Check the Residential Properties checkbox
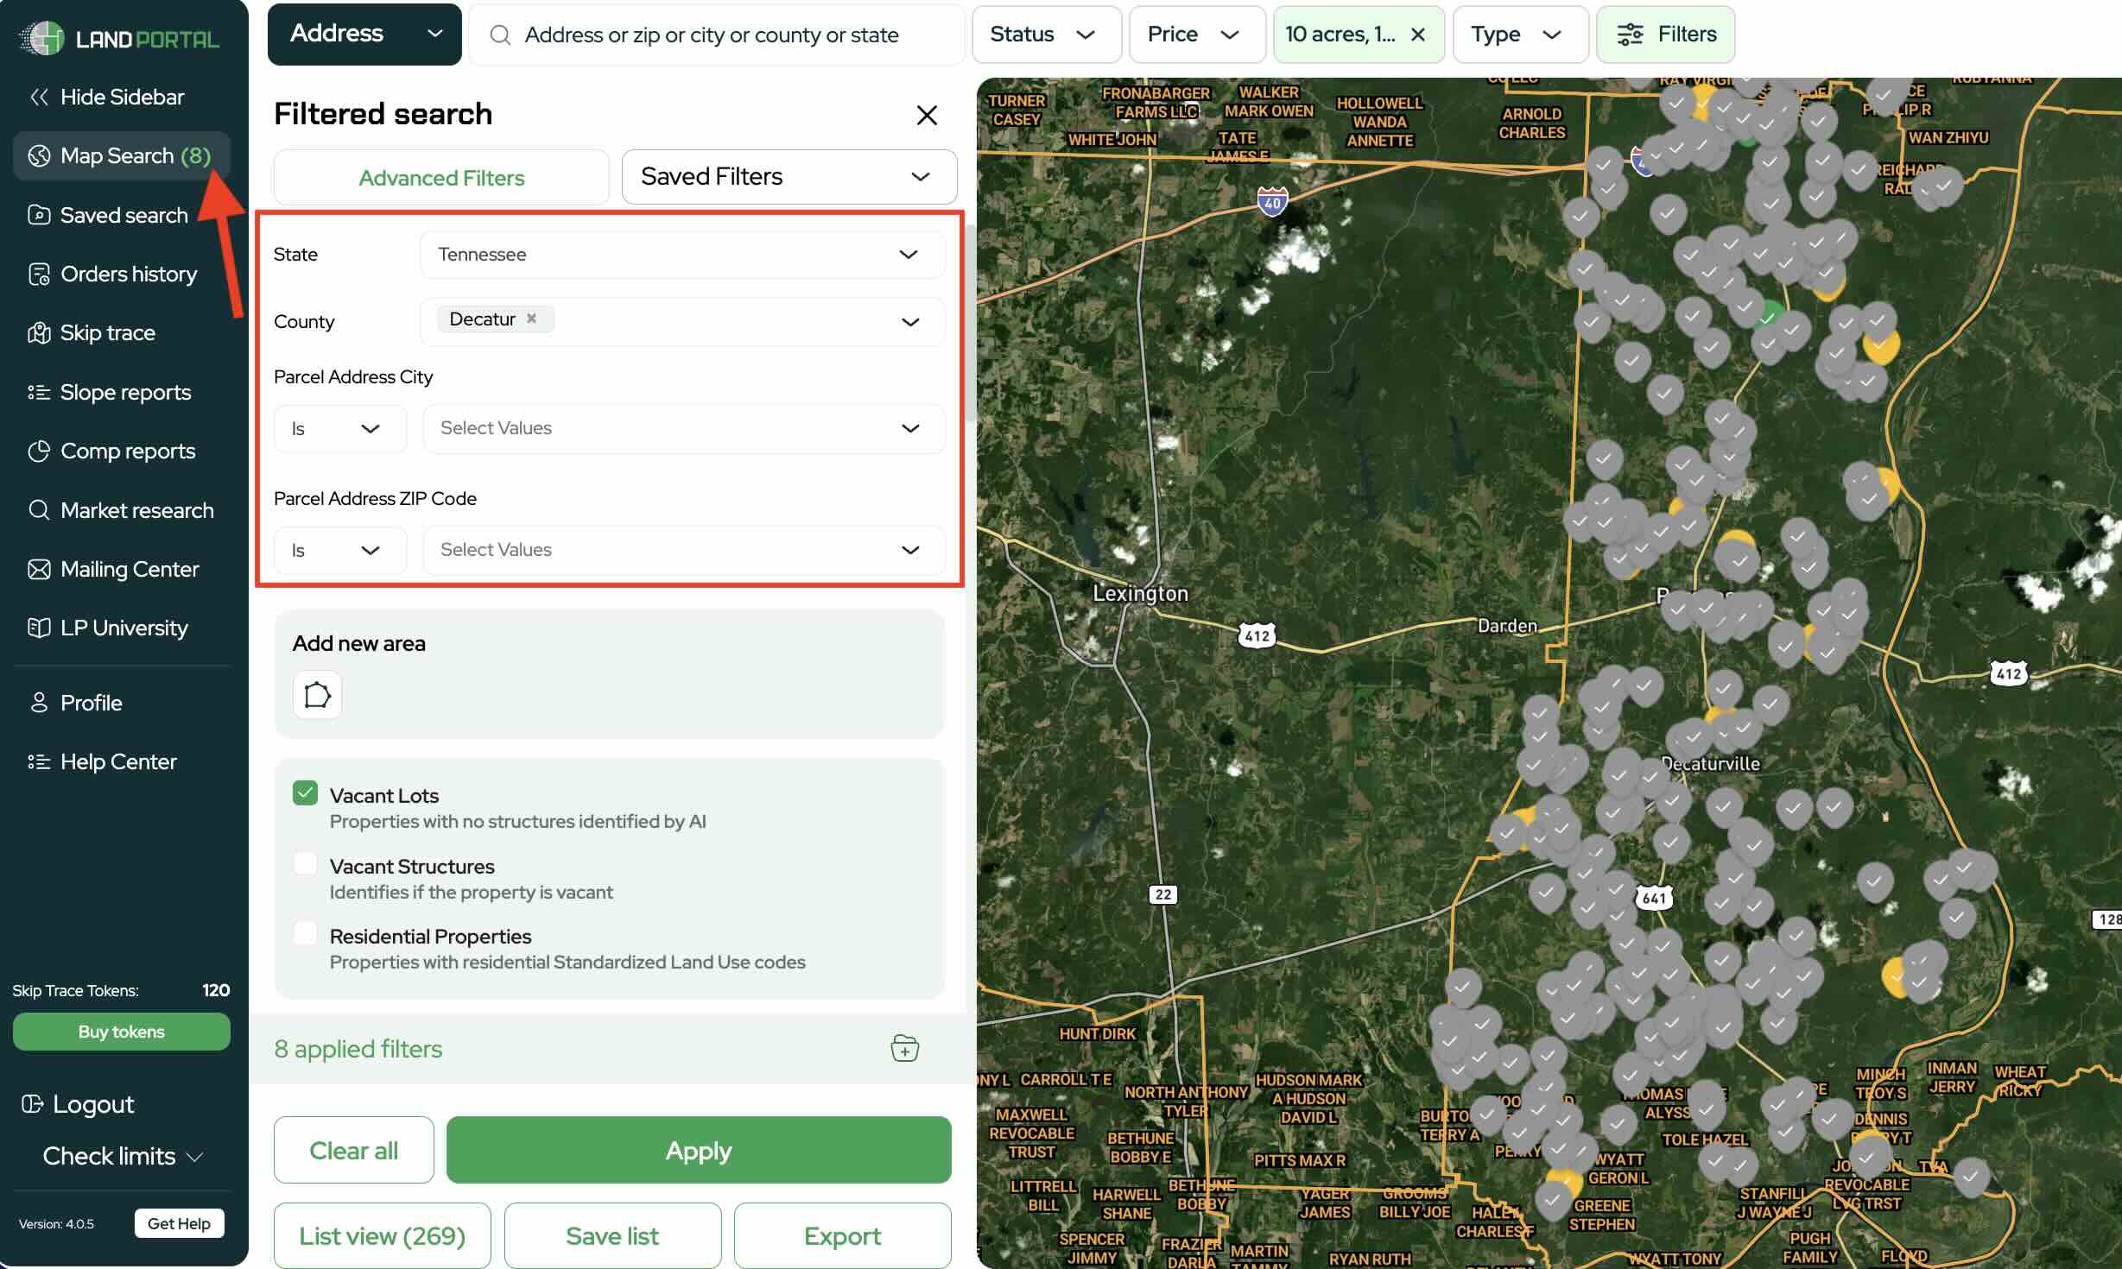Viewport: 2122px width, 1269px height. coord(305,933)
